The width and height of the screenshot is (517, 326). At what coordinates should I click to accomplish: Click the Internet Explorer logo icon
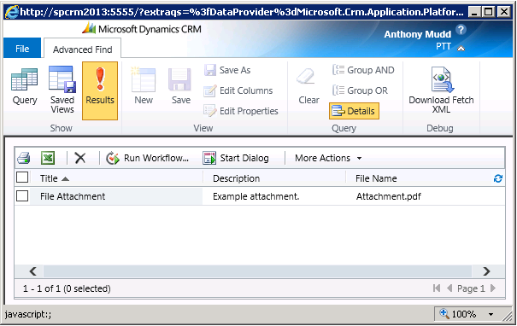point(12,12)
